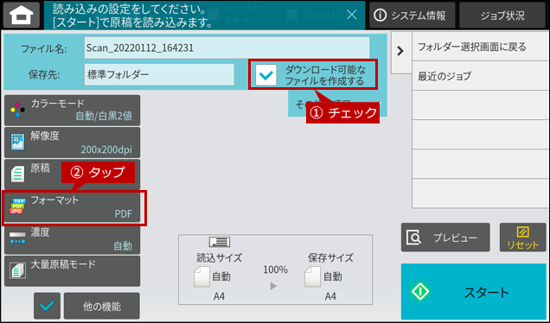Tap リセット reset button
This screenshot has height=323, width=550.
[x=522, y=237]
